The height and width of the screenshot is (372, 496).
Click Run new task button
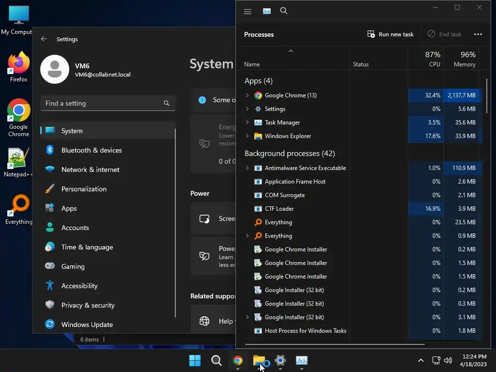point(390,34)
